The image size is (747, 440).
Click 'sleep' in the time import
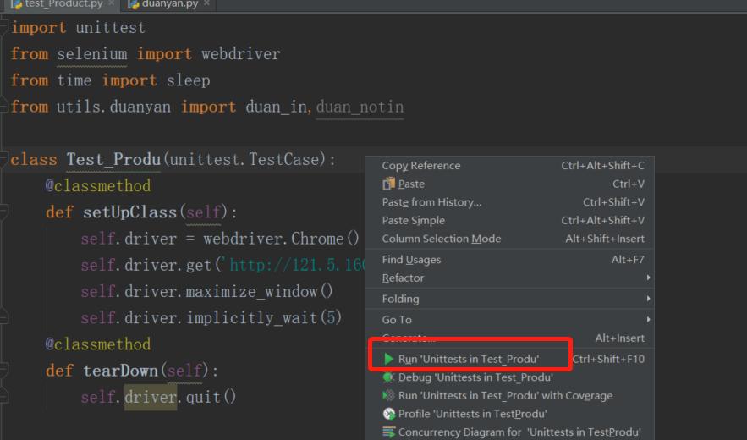point(188,80)
